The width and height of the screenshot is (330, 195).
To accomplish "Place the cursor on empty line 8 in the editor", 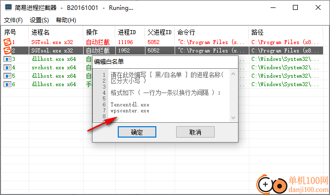I will 169,116.
